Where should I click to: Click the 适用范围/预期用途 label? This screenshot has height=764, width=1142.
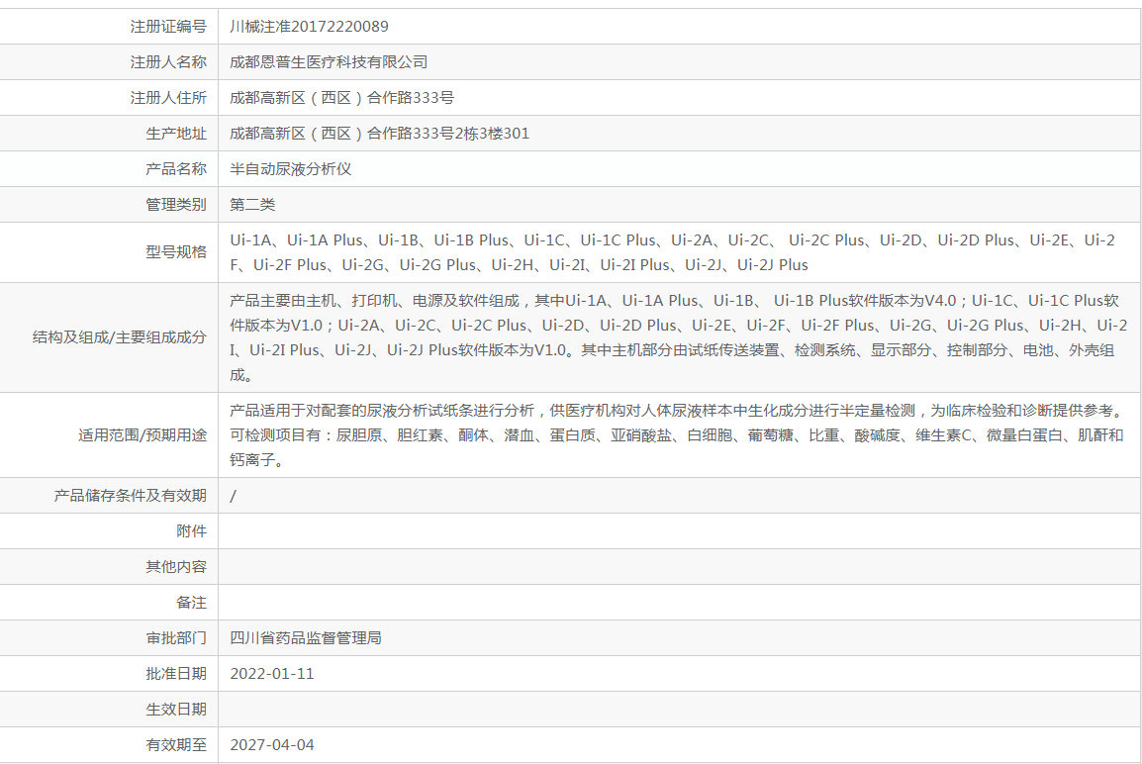[143, 434]
